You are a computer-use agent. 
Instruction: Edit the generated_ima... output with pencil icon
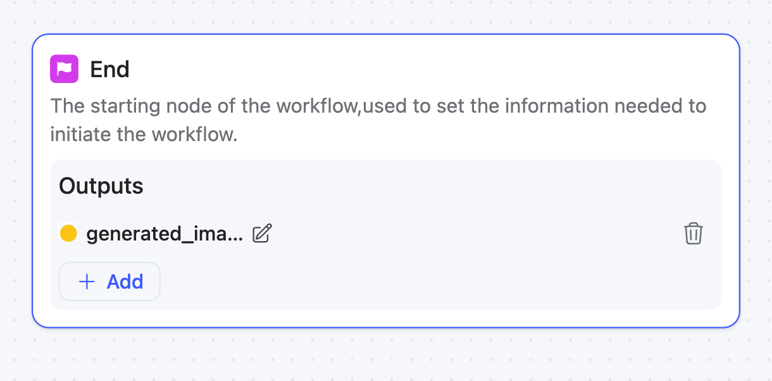click(262, 234)
